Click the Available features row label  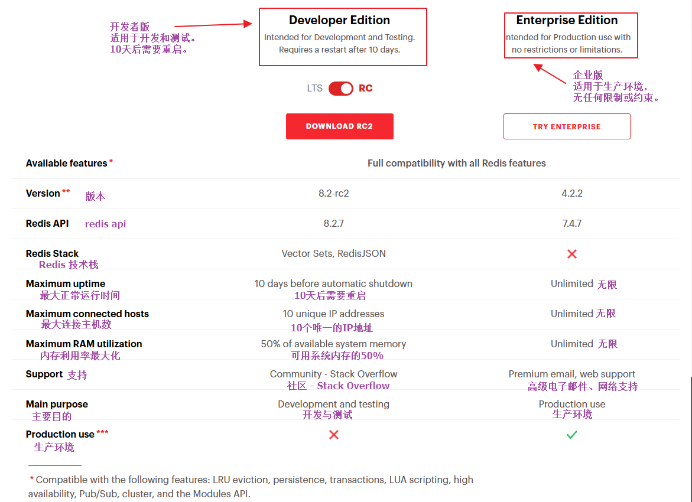[x=67, y=163]
